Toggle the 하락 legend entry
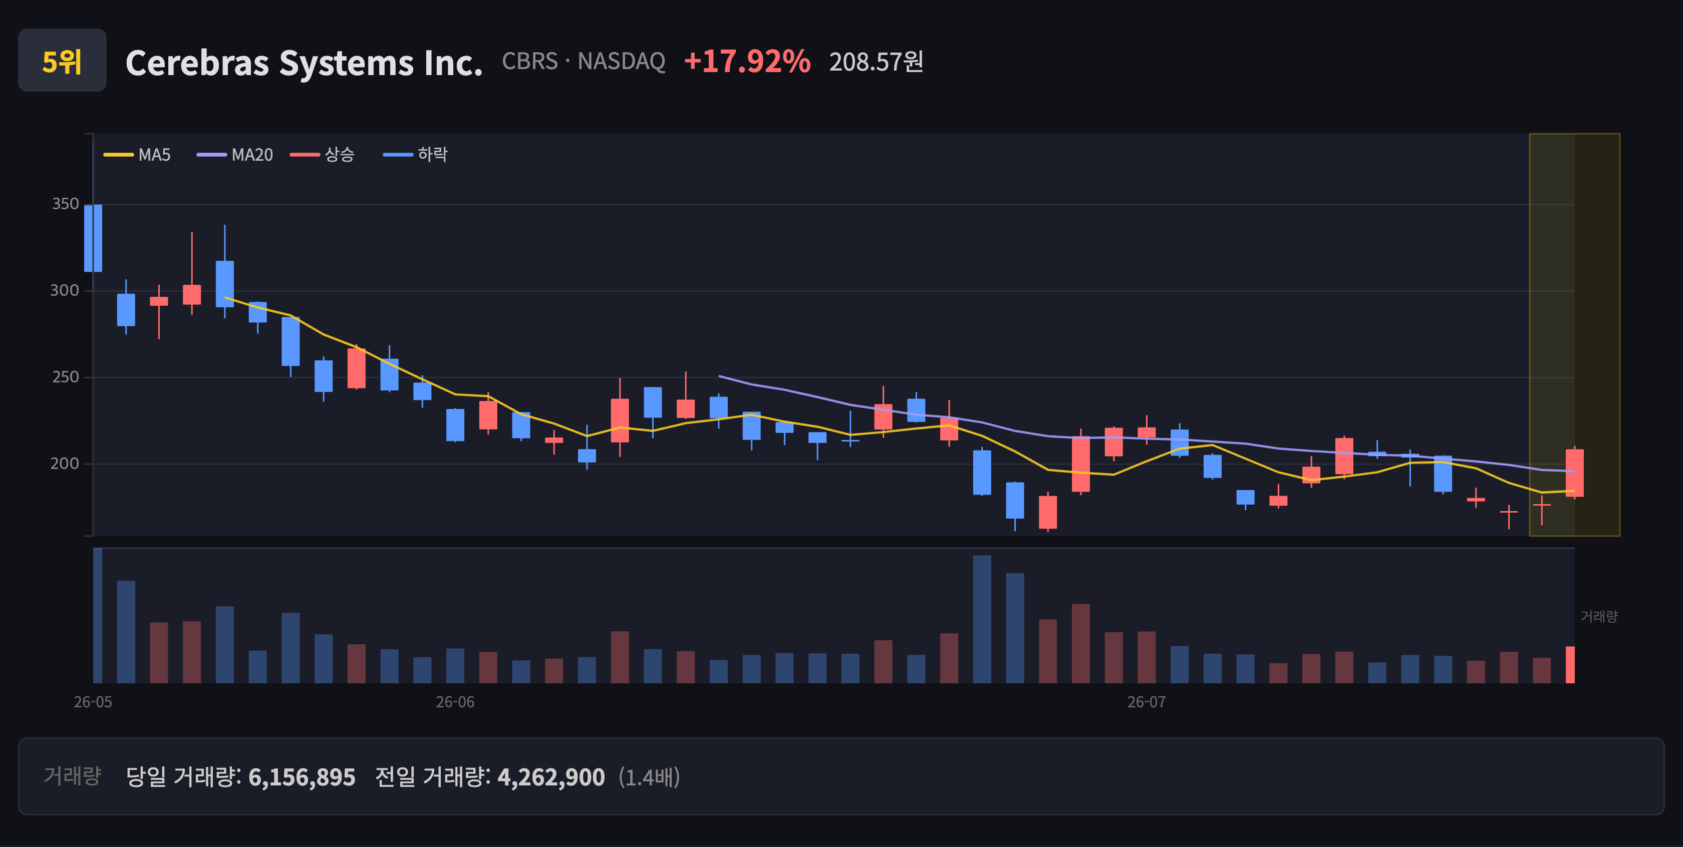Image resolution: width=1683 pixels, height=847 pixels. 416,155
